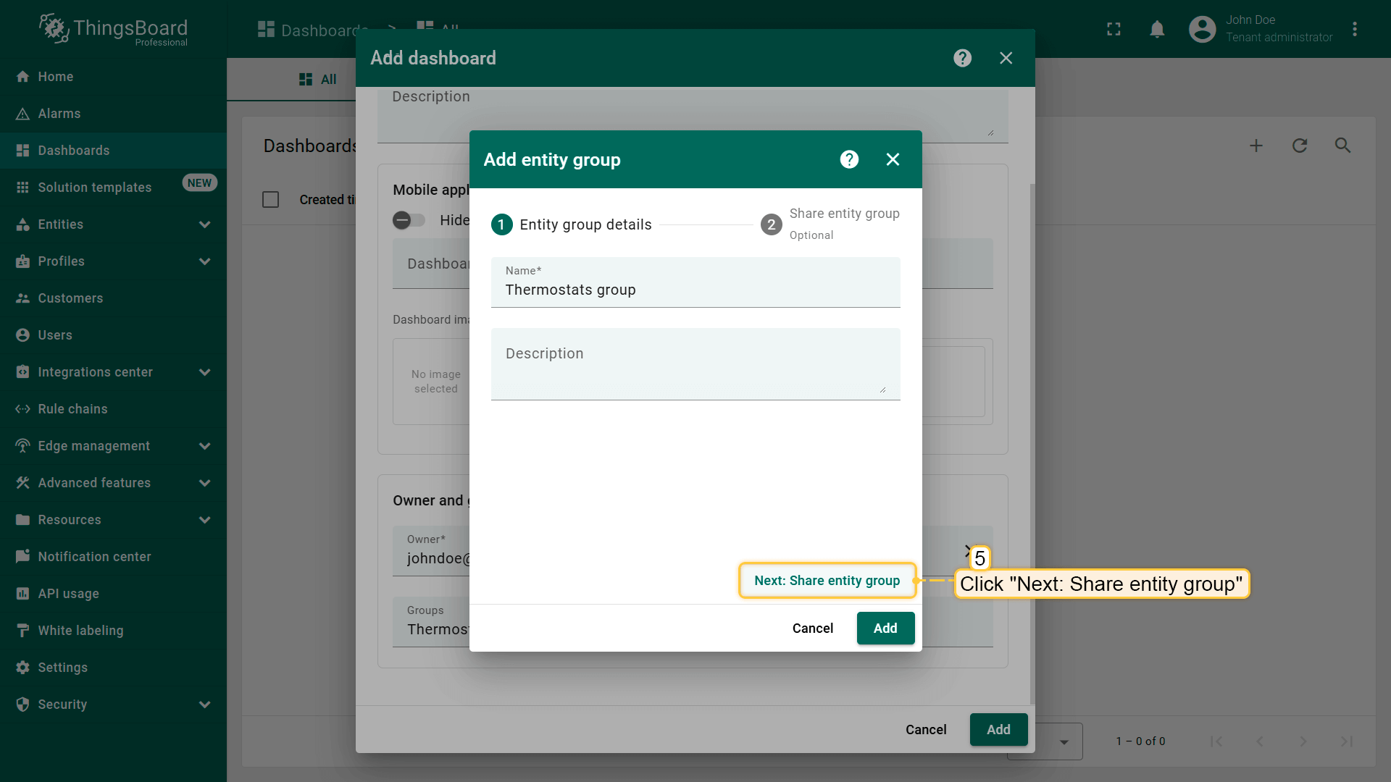Click the search dashboards icon
This screenshot has height=782, width=1391.
tap(1342, 146)
